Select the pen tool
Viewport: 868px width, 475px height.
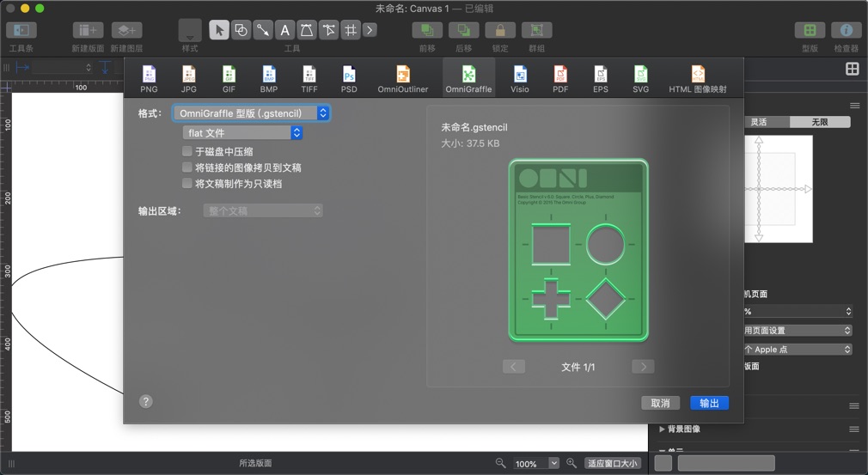pyautogui.click(x=307, y=30)
